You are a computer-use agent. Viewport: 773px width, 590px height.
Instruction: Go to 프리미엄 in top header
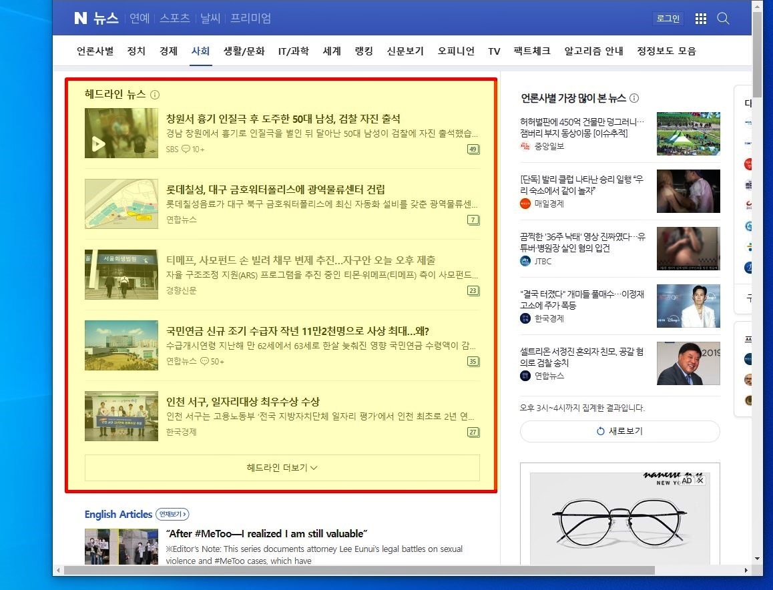250,18
